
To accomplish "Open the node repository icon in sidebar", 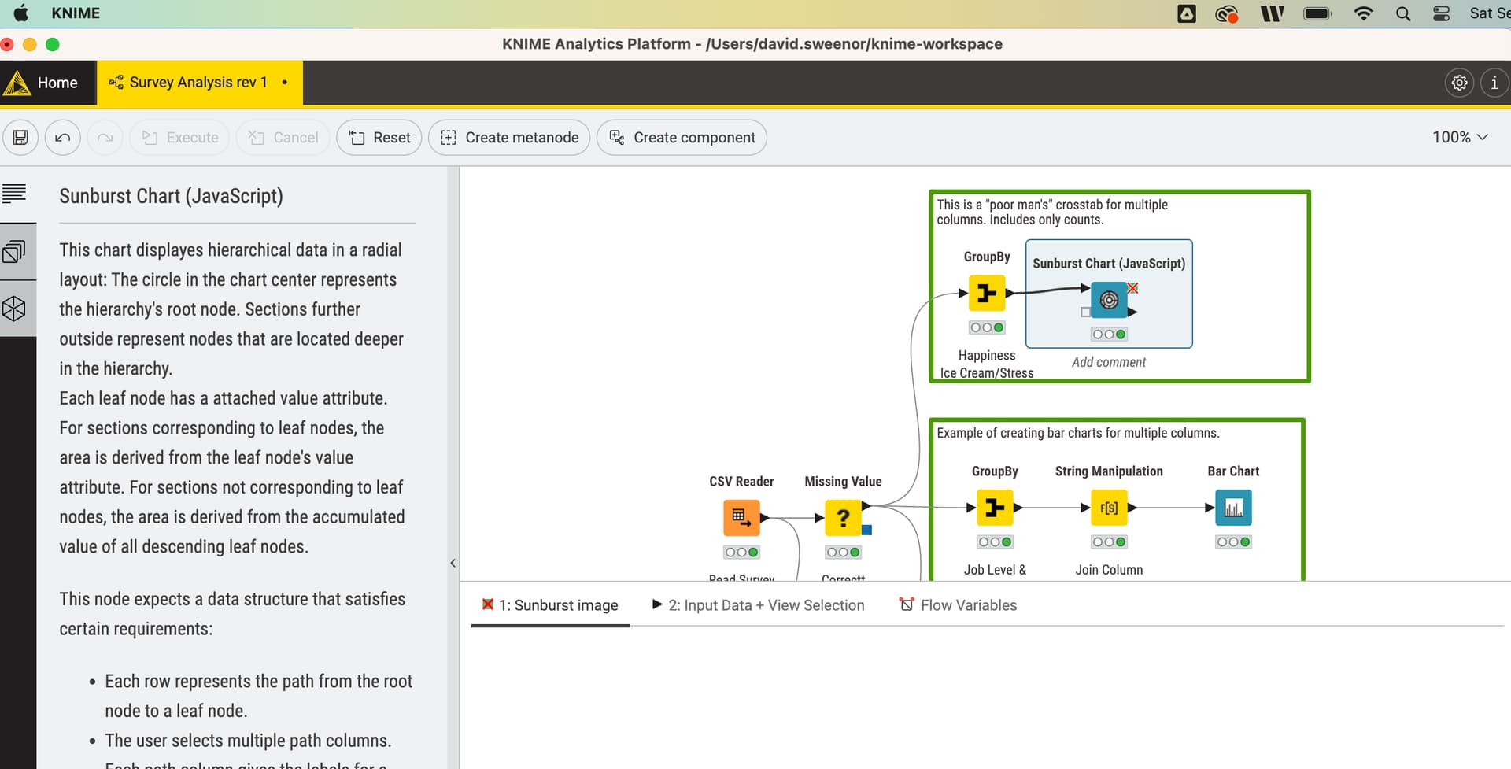I will click(x=14, y=252).
